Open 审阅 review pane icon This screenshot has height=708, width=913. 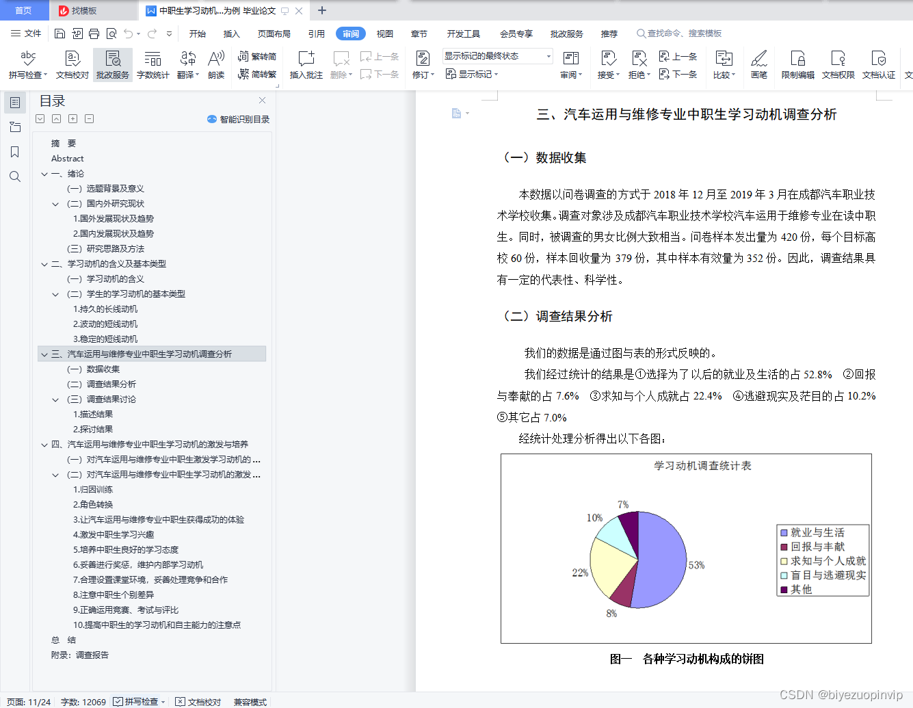point(570,59)
